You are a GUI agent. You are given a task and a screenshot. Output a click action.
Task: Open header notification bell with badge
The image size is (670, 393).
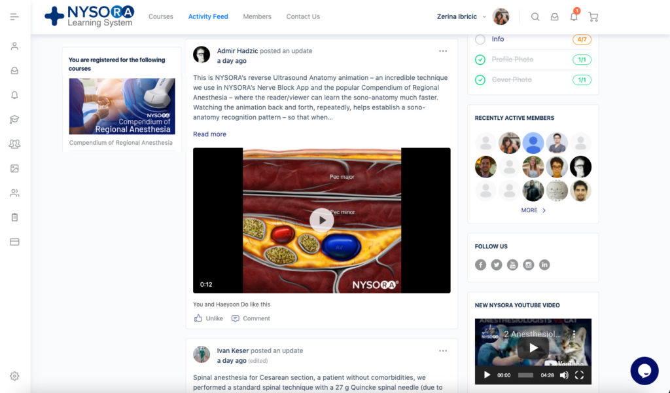click(574, 16)
